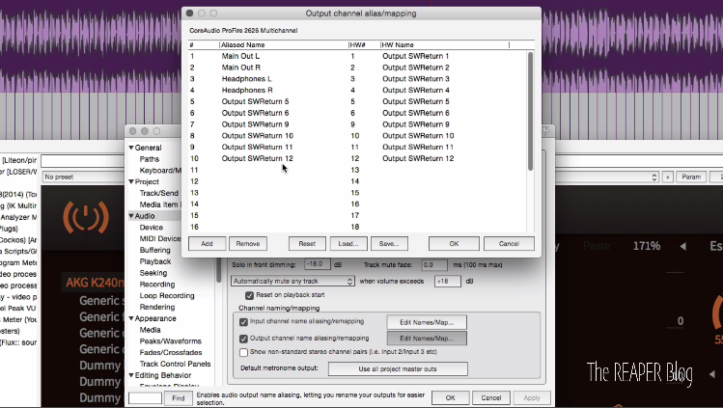The height and width of the screenshot is (408, 723).
Task: Select the Headphones L row in list
Action: coord(246,79)
